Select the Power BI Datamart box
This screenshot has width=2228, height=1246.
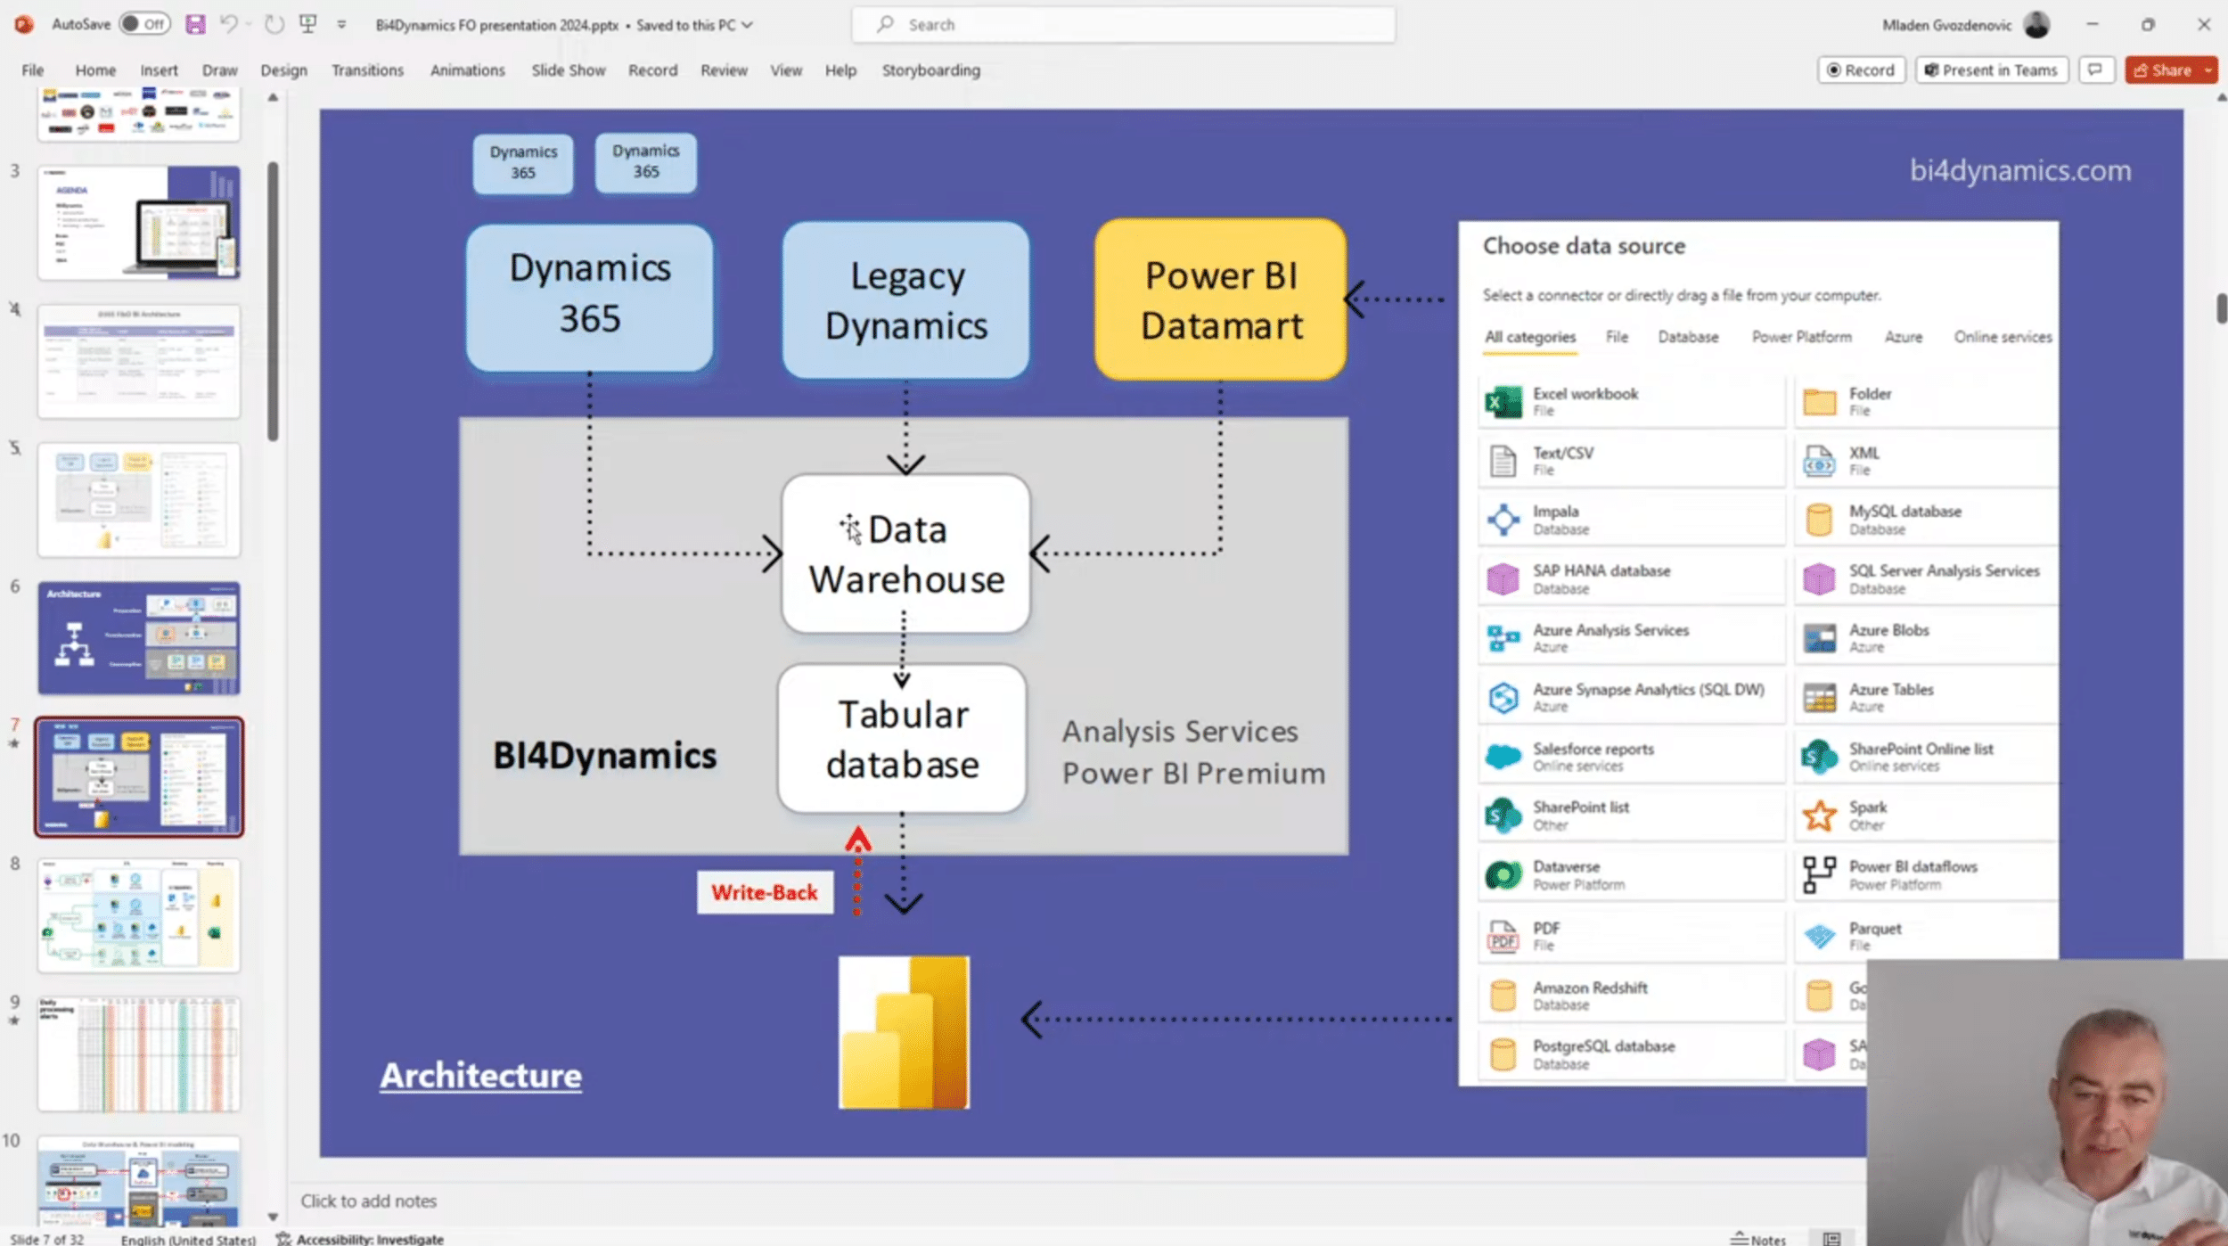pyautogui.click(x=1220, y=299)
